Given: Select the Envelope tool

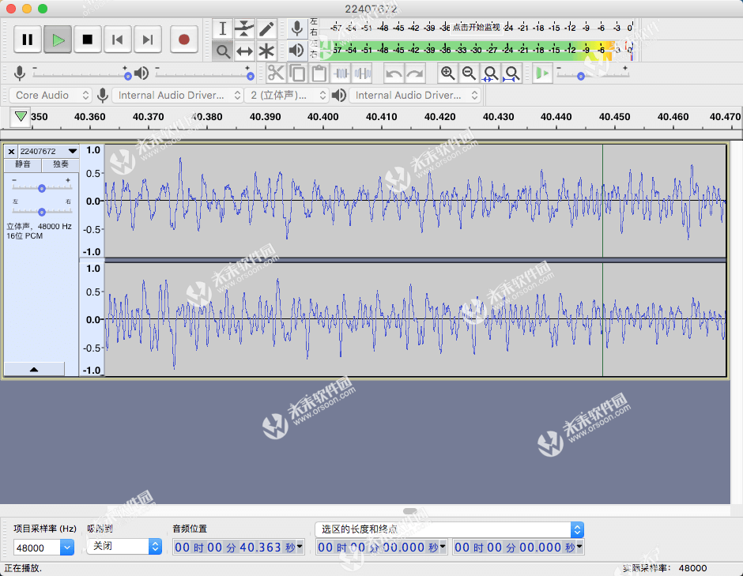Looking at the screenshot, I should (x=243, y=28).
